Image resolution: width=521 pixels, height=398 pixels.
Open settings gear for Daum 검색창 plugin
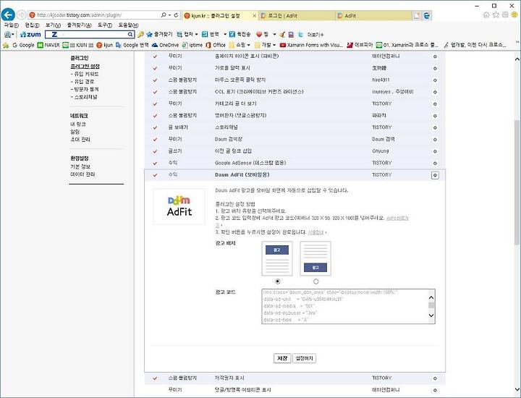435,140
